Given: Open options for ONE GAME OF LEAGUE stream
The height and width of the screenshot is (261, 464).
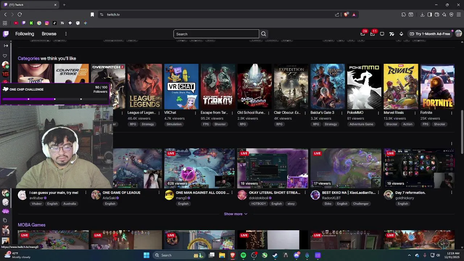Looking at the screenshot, I should tap(159, 193).
